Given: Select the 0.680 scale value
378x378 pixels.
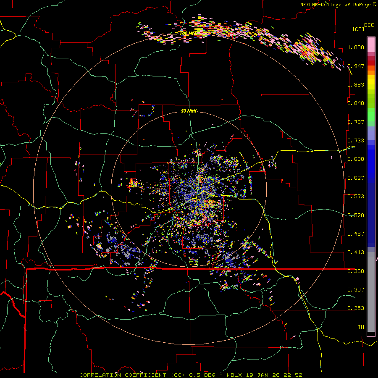Looking at the screenshot, I should click(x=356, y=159).
